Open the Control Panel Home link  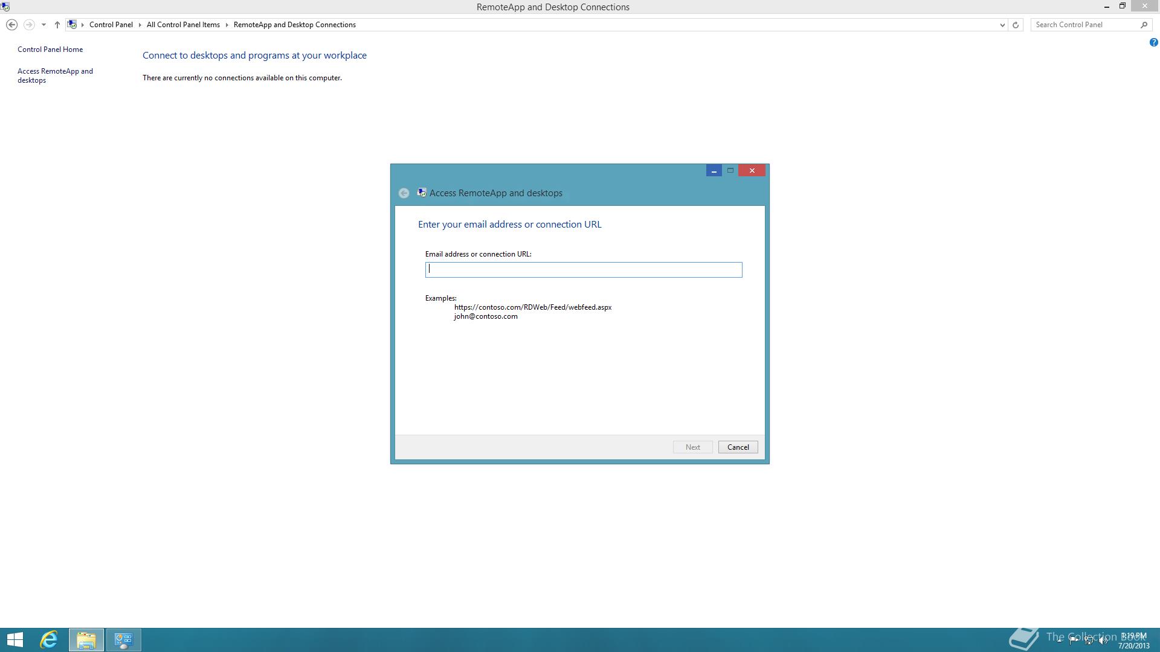coord(50,50)
